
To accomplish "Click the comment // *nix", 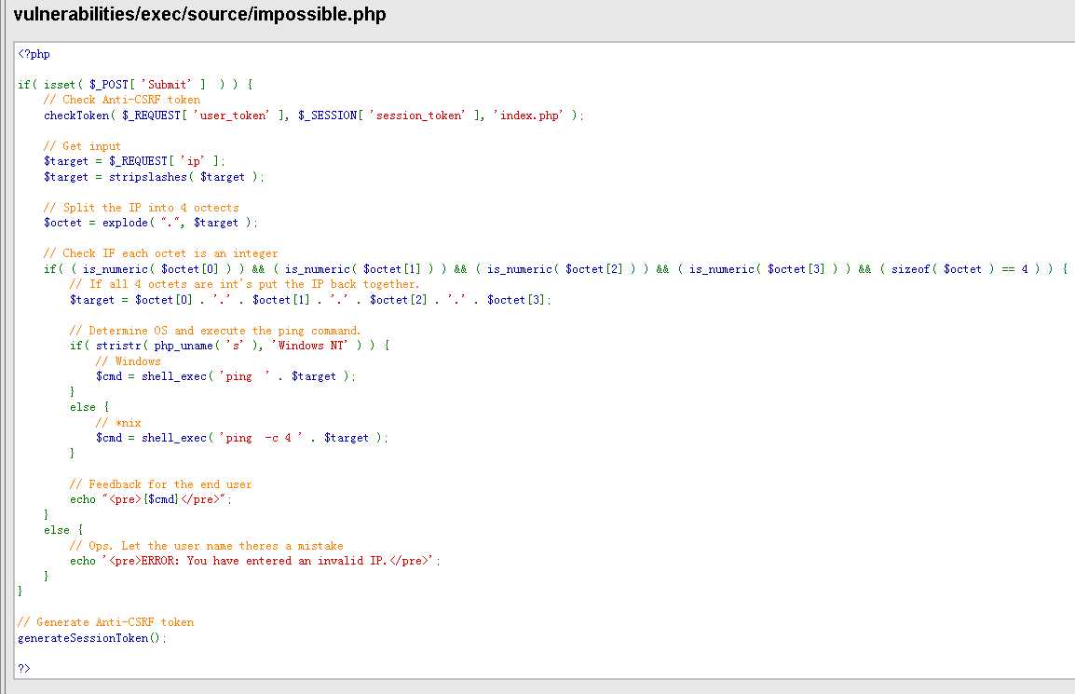I will 118,422.
